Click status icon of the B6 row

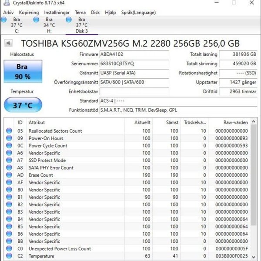(9, 234)
